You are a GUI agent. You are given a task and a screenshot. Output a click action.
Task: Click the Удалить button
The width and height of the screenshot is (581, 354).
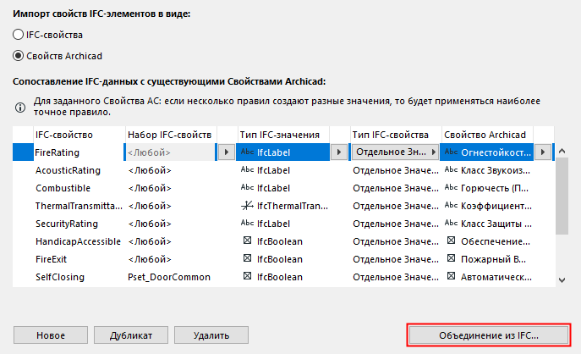[207, 335]
